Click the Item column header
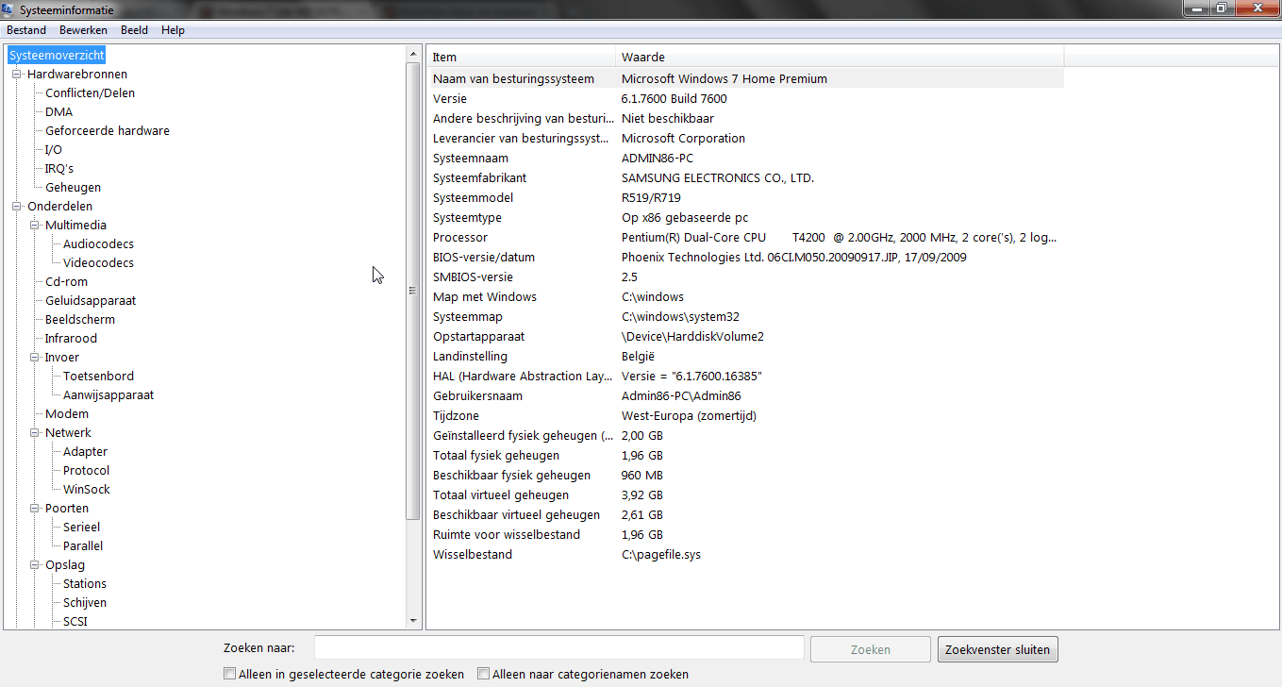1282x687 pixels. pyautogui.click(x=522, y=58)
